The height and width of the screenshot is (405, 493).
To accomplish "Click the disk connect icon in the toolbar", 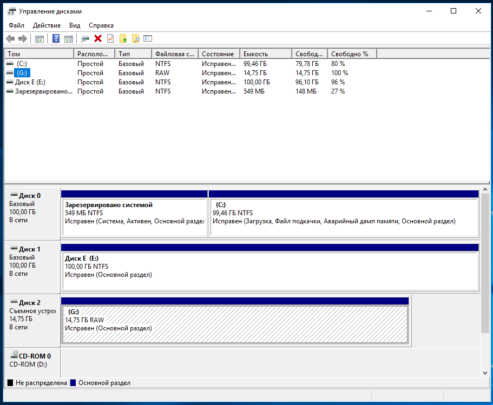I will (x=85, y=38).
